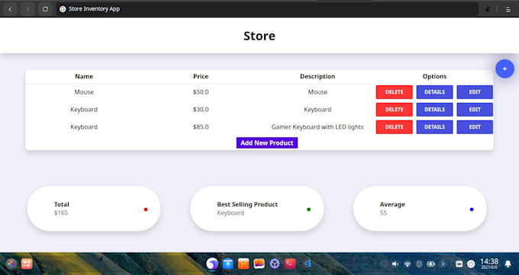
Task: Click the Total $165 card
Action: pyautogui.click(x=94, y=209)
